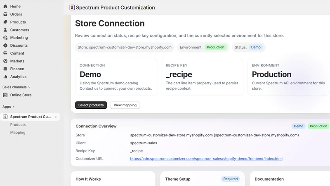Open Online Store sales channel
This screenshot has width=330, height=186.
21,95
